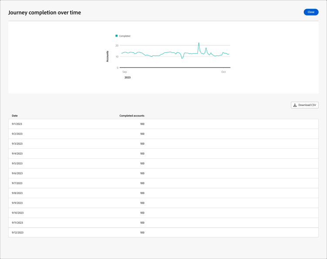Click the teal Completed legend swatch
Image resolution: width=327 pixels, height=259 pixels.
(x=116, y=36)
